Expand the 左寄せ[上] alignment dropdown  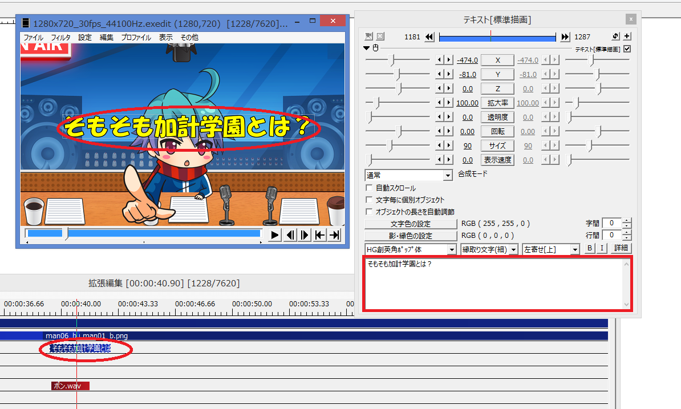[575, 249]
